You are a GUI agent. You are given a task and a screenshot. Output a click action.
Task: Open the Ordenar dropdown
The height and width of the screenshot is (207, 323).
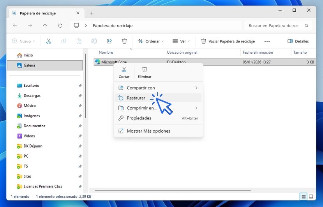150,41
